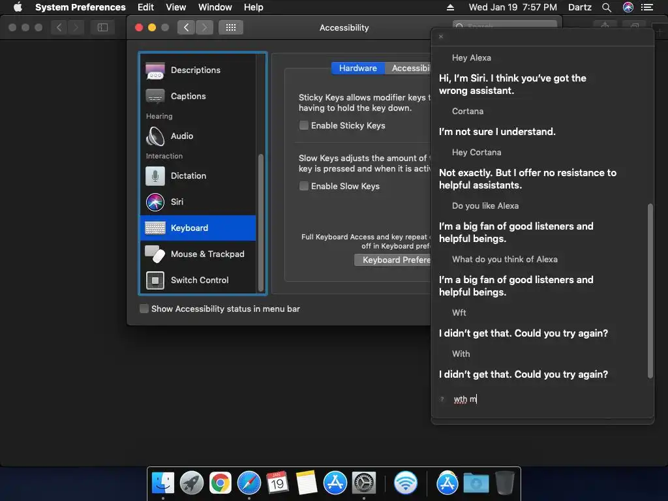Open Notes from the Dock
The width and height of the screenshot is (668, 501).
coord(307,483)
